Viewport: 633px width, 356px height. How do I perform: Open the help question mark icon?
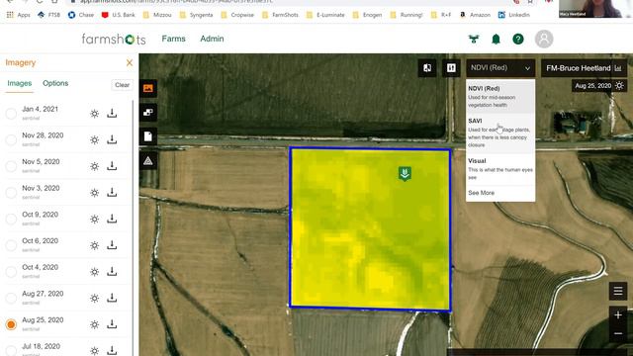click(x=518, y=40)
